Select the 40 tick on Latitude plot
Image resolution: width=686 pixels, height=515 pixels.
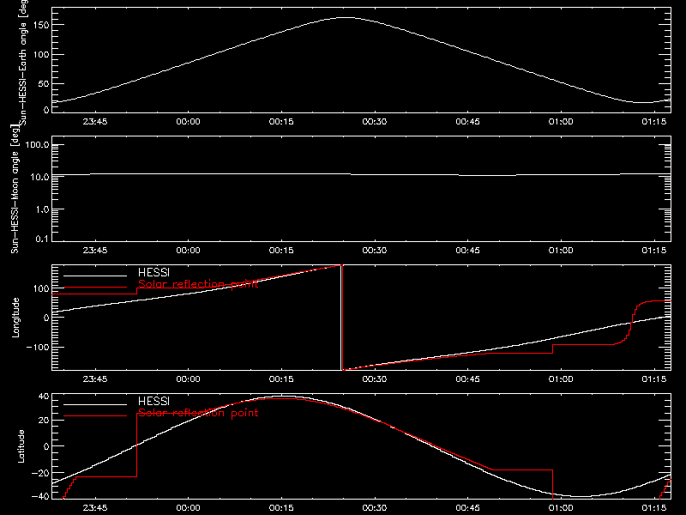point(44,397)
